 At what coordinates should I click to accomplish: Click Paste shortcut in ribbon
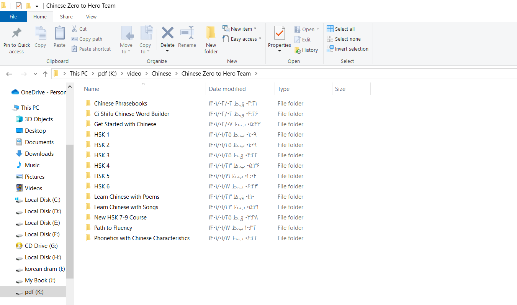pyautogui.click(x=91, y=49)
